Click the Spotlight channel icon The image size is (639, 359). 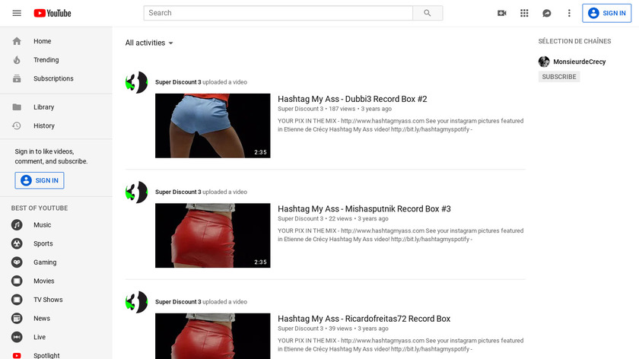click(x=17, y=356)
